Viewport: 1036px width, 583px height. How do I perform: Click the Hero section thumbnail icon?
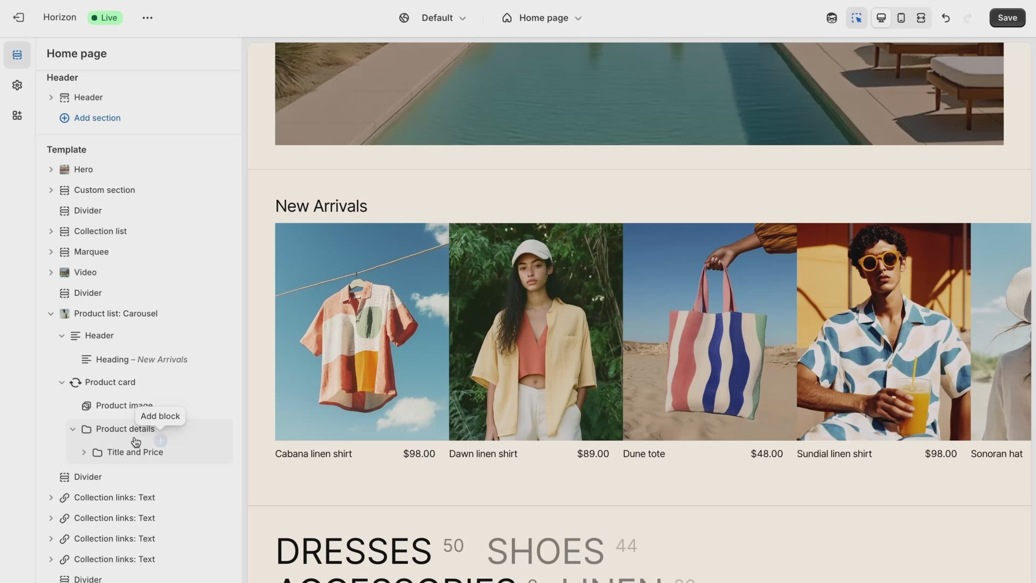point(64,170)
